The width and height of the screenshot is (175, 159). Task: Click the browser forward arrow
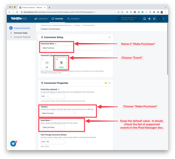click(13, 12)
